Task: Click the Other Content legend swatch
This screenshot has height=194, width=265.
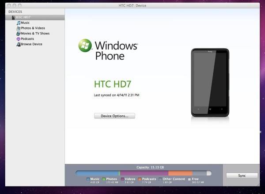Action: pos(160,179)
